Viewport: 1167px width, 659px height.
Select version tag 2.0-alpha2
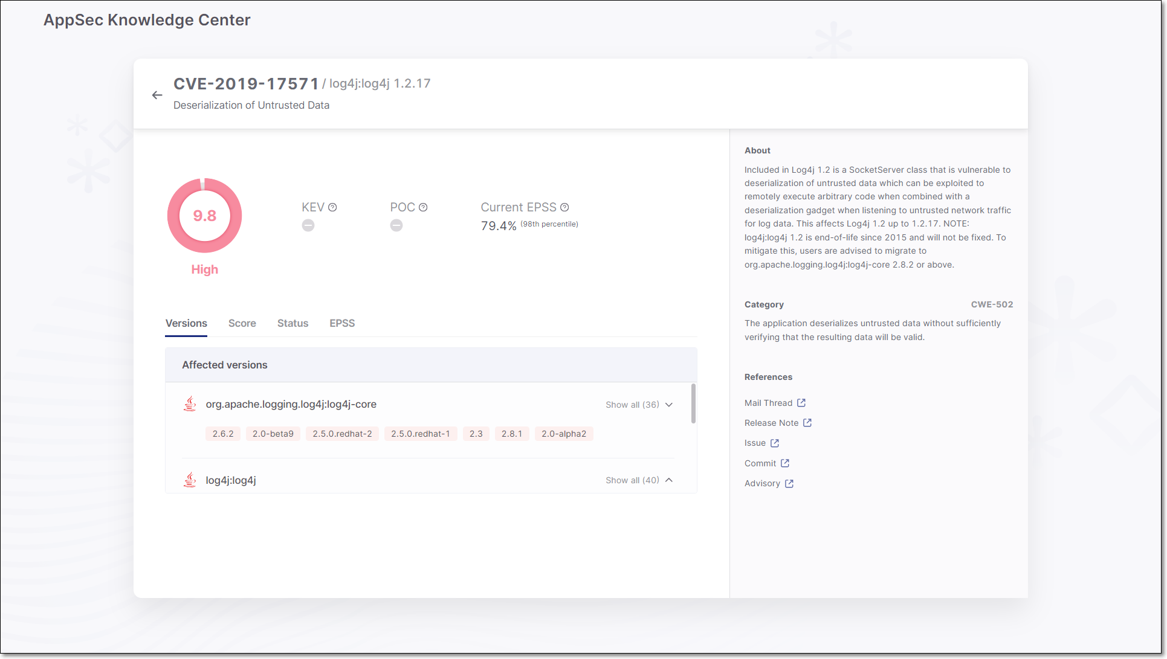564,434
